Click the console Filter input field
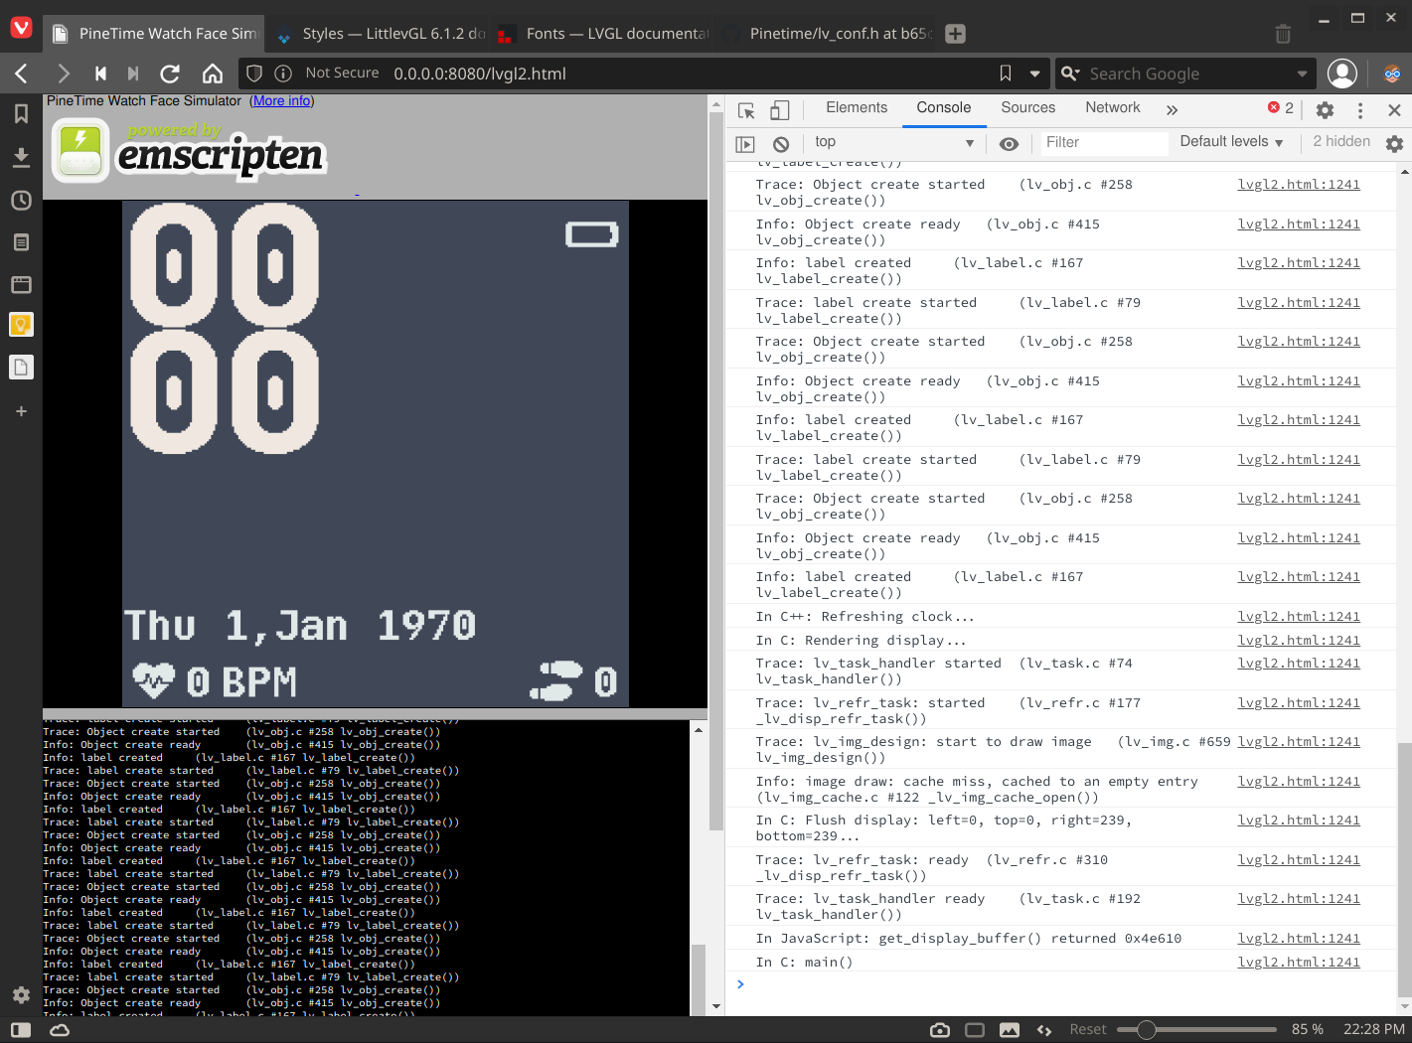This screenshot has height=1043, width=1412. tap(1103, 143)
